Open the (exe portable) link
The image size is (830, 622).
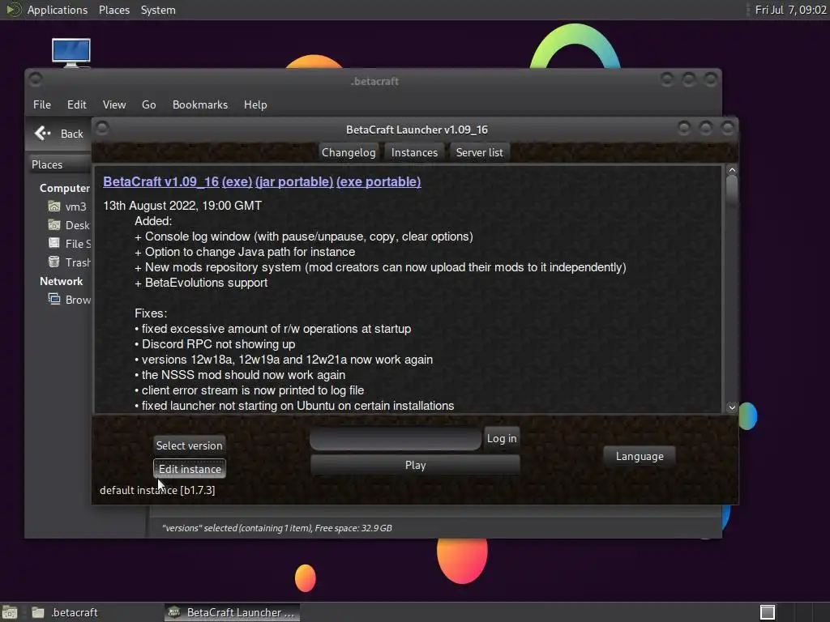(x=379, y=181)
